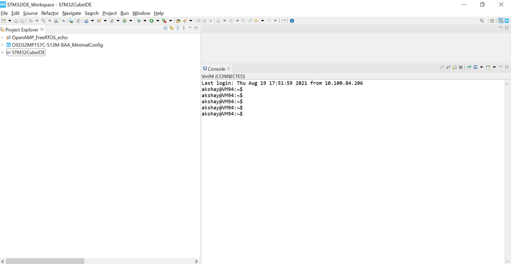Open the Navigate menu
511x264 pixels.
tap(72, 13)
